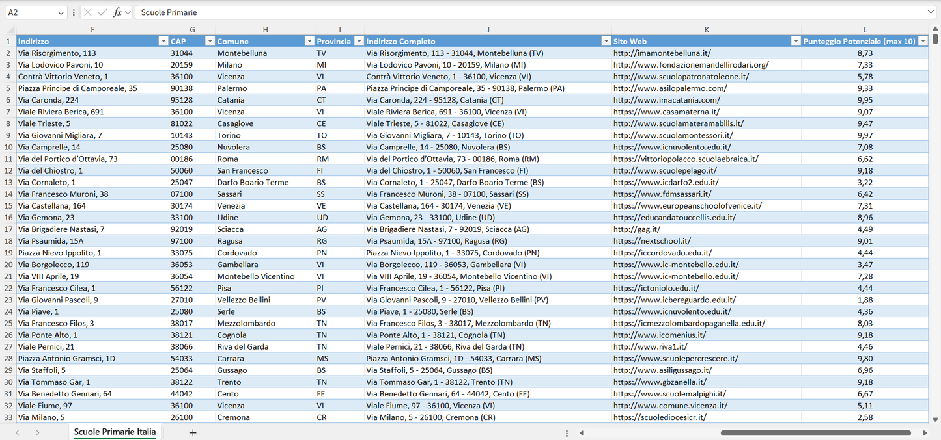Viewport: 941px width, 440px height.
Task: Click the Select All corner button above row 1
Action: click(x=9, y=29)
